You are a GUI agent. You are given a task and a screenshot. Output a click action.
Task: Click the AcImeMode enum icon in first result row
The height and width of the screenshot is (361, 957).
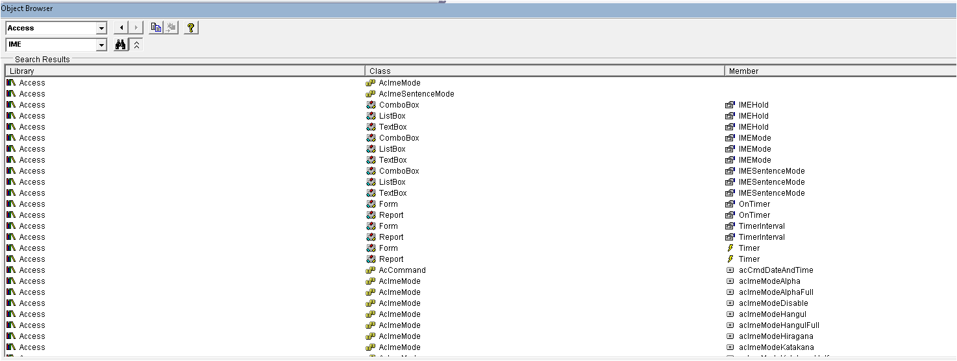coord(371,83)
